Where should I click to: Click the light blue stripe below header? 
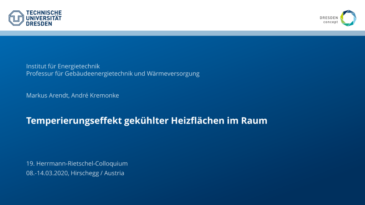click(182, 33)
